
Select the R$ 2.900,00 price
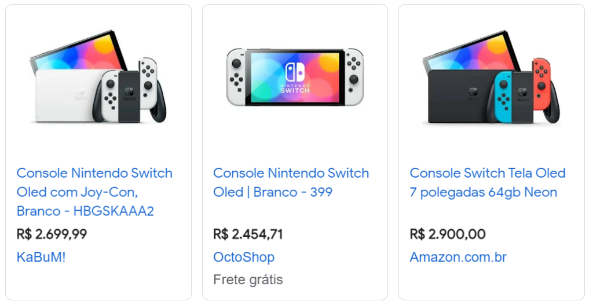pos(447,234)
